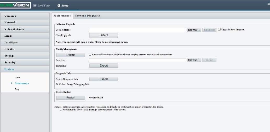This screenshot has width=270, height=132.
Task: Export the diagnosis info
Action: click(x=104, y=79)
